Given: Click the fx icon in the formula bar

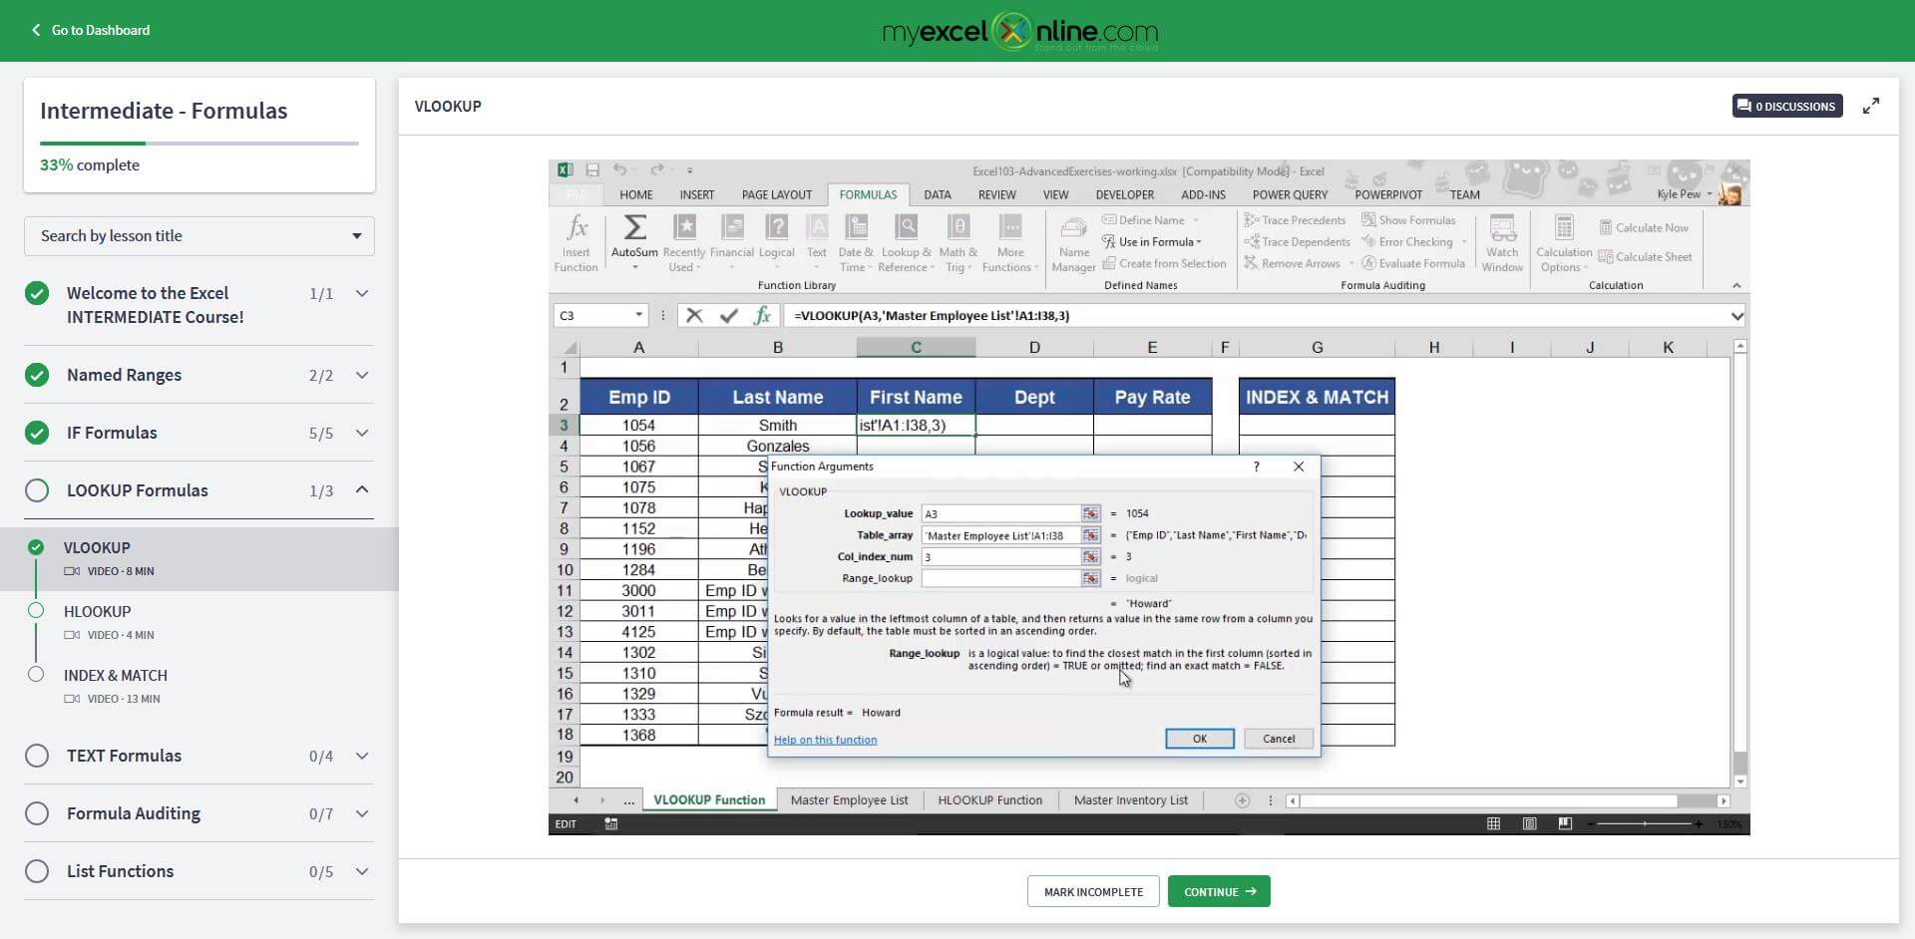Looking at the screenshot, I should click(x=763, y=315).
